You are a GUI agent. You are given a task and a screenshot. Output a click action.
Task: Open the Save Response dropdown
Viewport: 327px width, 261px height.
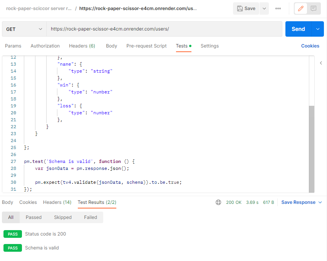tap(301, 202)
